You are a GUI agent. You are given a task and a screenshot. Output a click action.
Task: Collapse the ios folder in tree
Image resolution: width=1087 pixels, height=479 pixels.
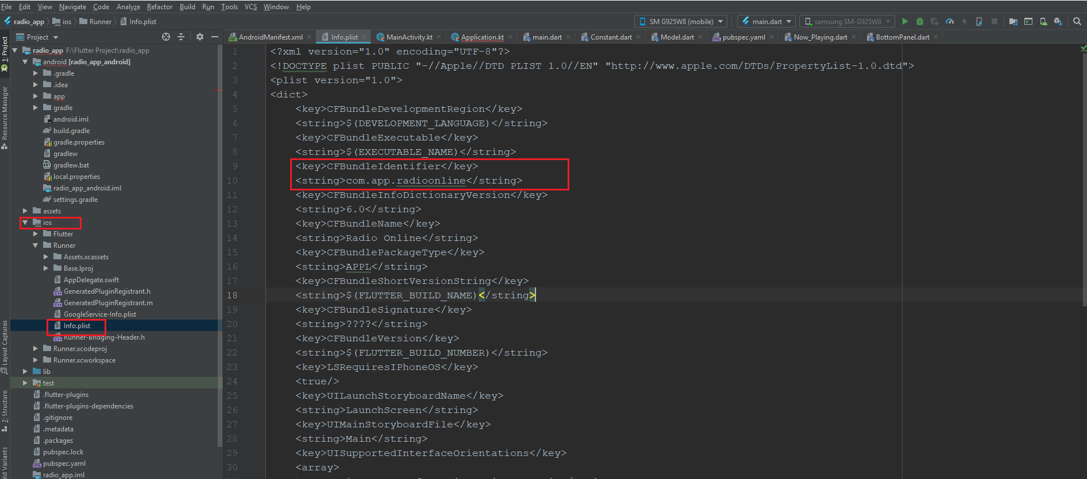point(25,223)
